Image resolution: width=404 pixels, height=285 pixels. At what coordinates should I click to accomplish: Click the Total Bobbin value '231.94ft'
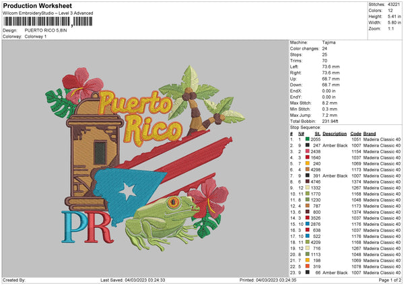[330, 121]
